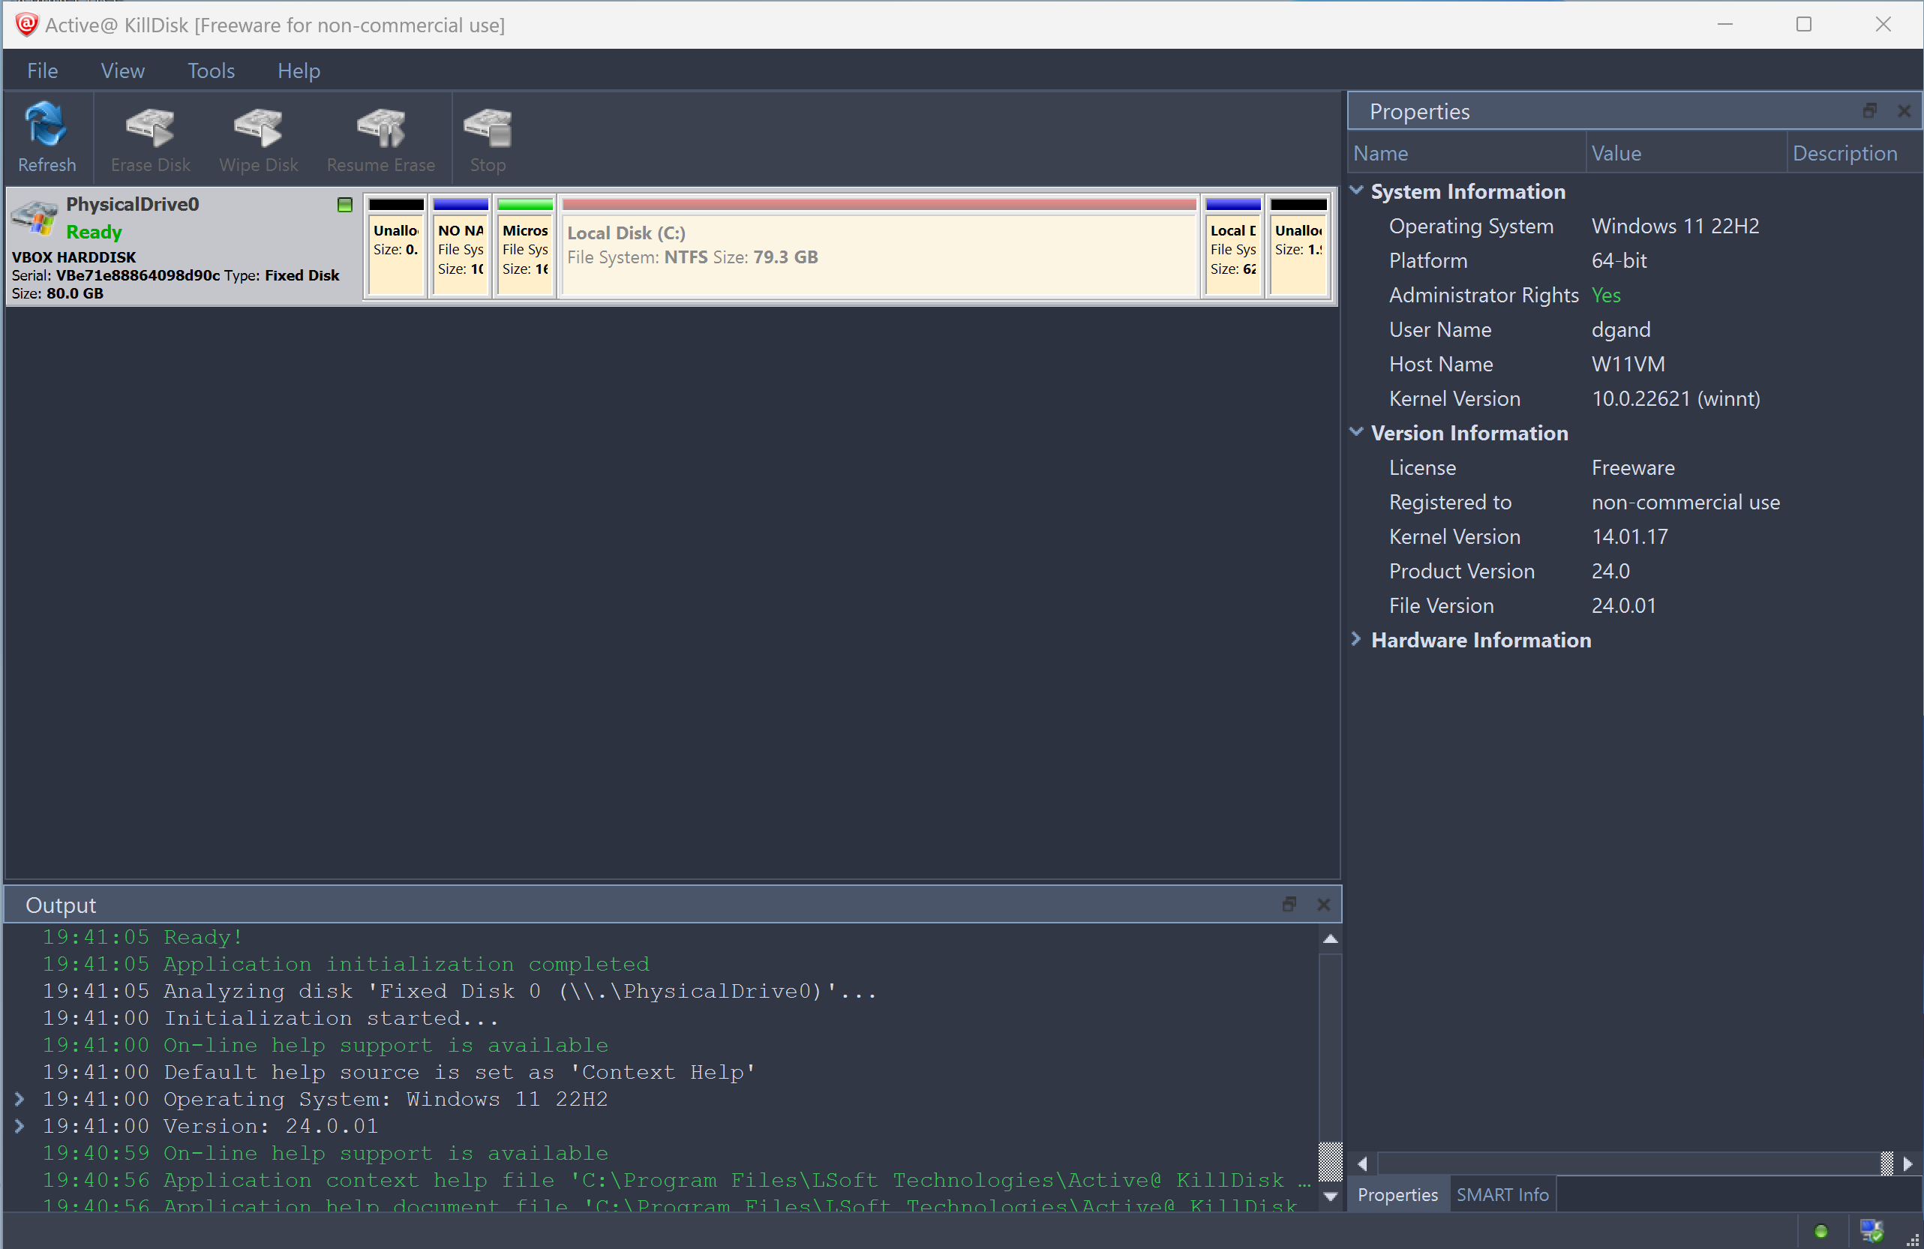Select the NO NAME partition block
Image resolution: width=1924 pixels, height=1249 pixels.
pos(461,247)
